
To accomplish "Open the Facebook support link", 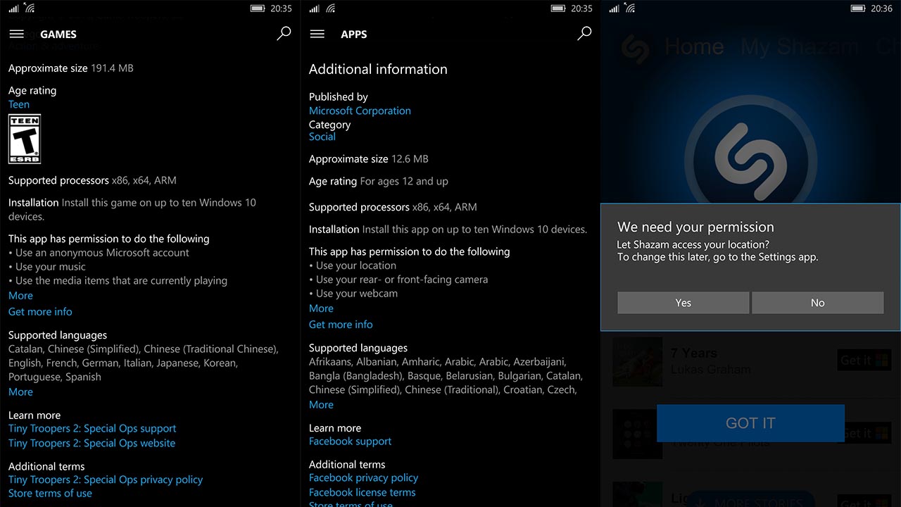I will 350,441.
